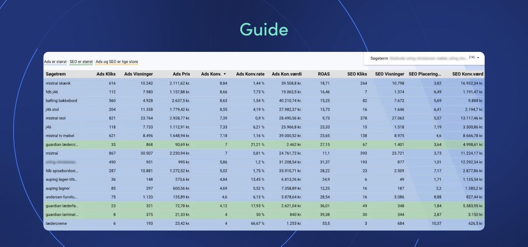Select the 'j46 stol' search term
Screen dimensions: 528x247
point(53,110)
